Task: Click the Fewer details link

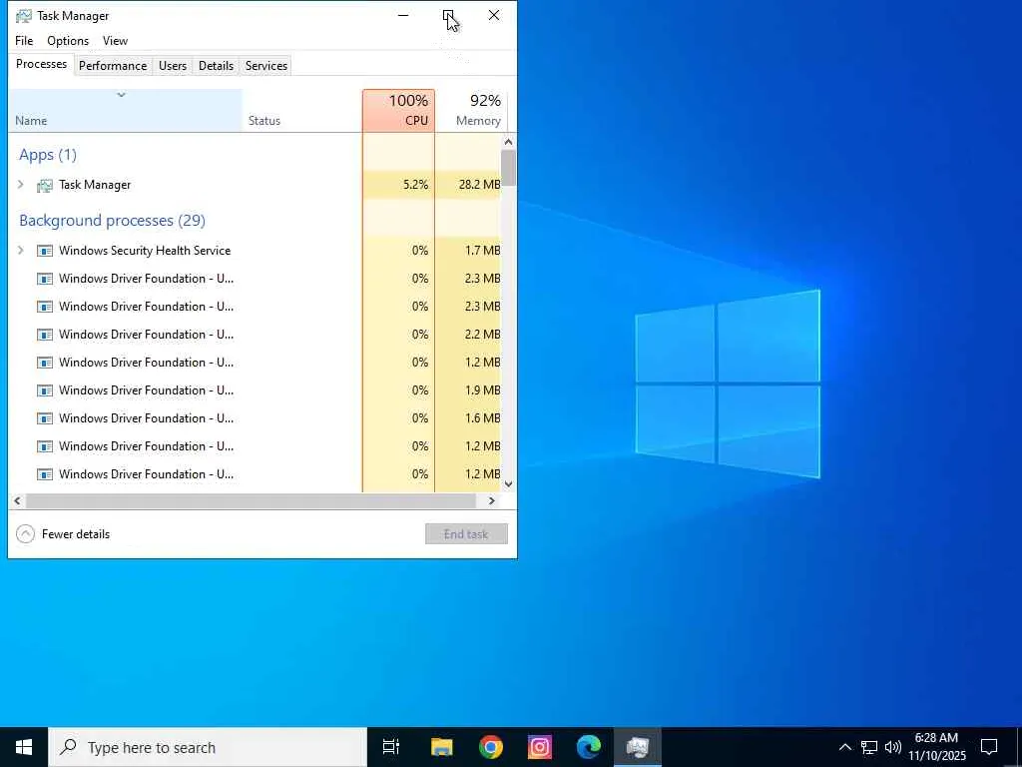Action: tap(76, 534)
